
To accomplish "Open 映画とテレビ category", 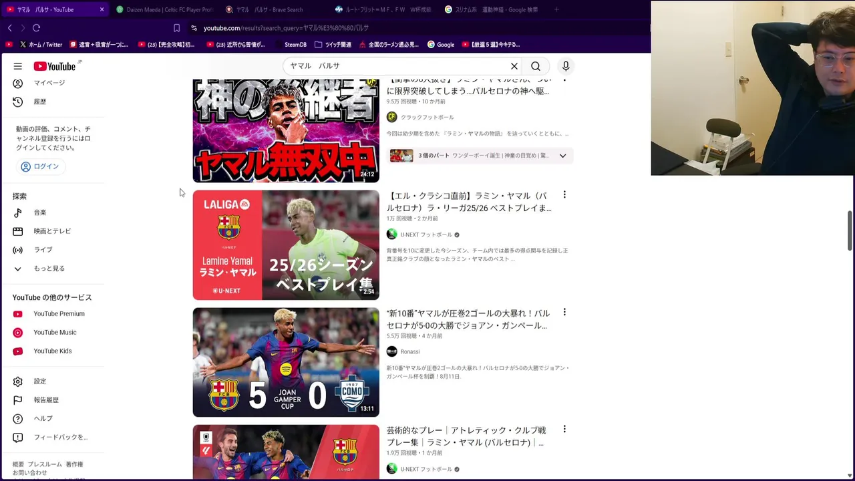I will (x=53, y=231).
